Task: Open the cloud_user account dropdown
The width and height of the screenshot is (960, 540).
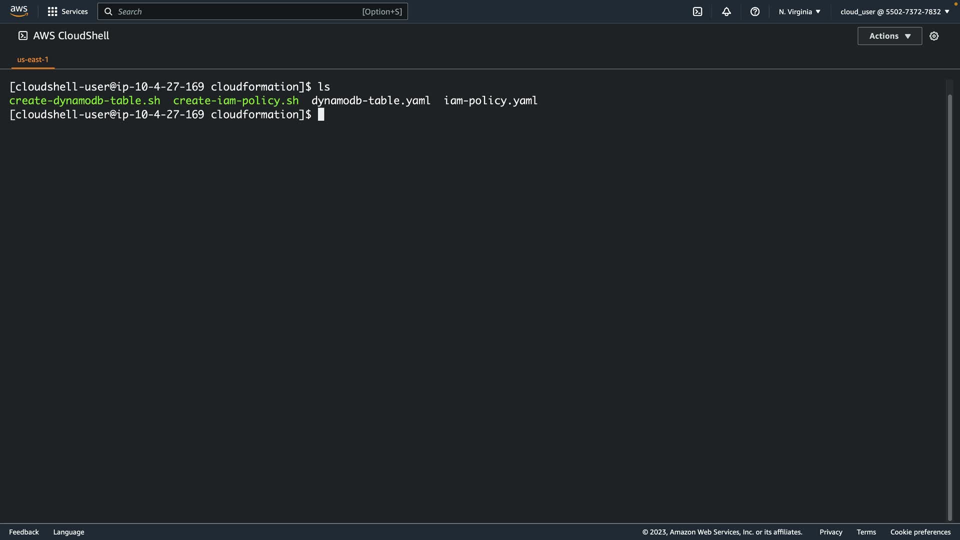Action: pos(894,11)
